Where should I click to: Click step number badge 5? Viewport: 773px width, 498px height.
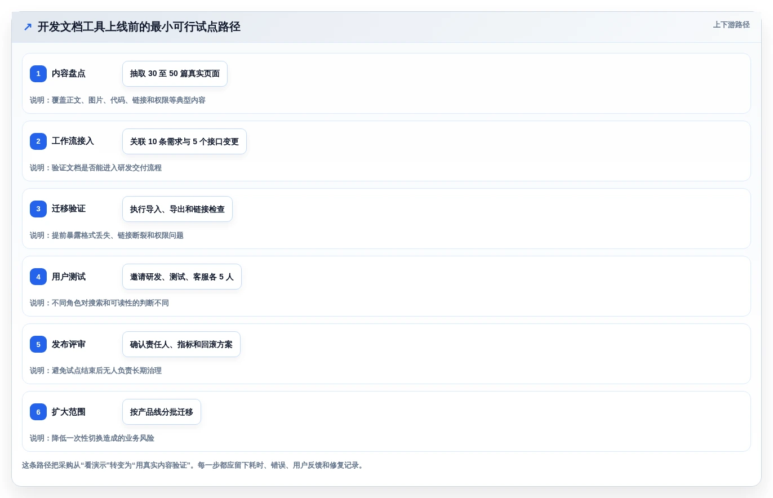click(38, 344)
